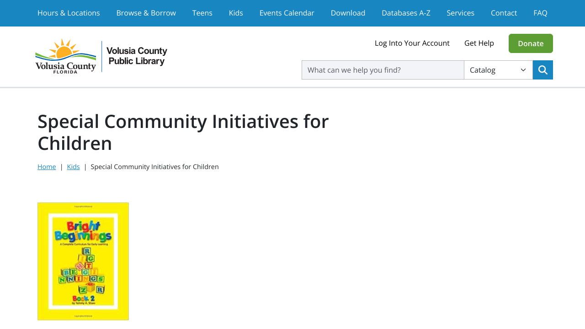585x329 pixels.
Task: Click the search magnifying glass icon
Action: tap(542, 69)
